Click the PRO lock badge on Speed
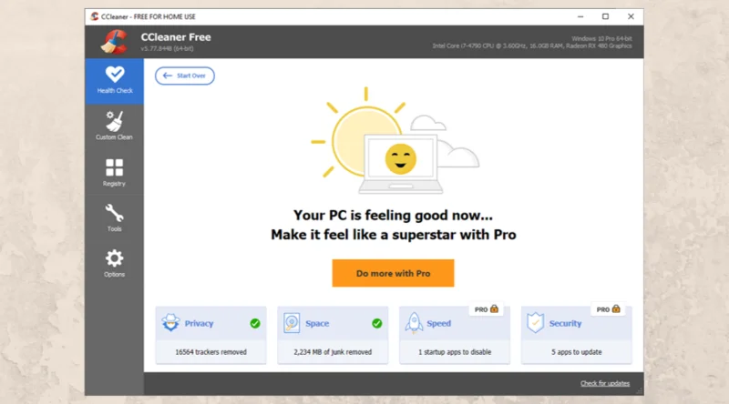 (x=487, y=309)
